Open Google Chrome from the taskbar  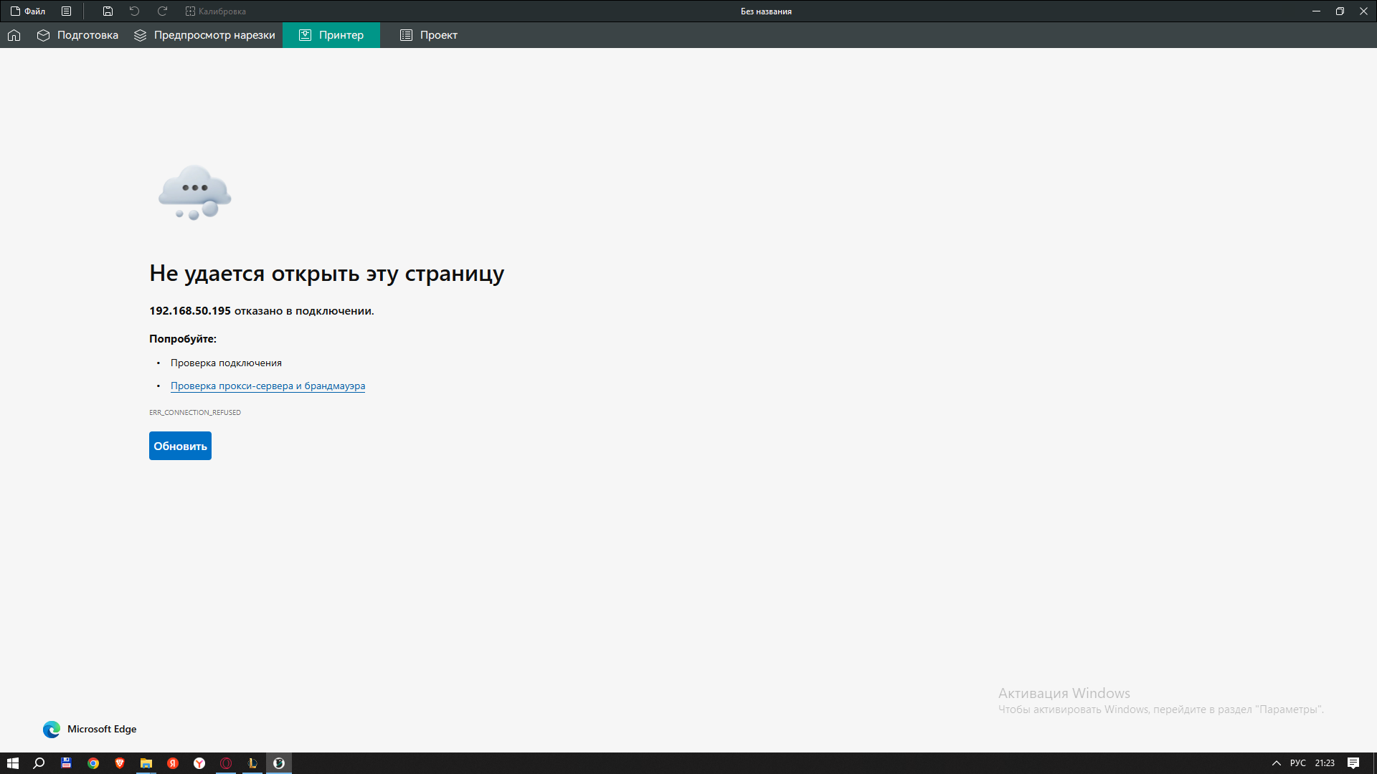(x=93, y=763)
